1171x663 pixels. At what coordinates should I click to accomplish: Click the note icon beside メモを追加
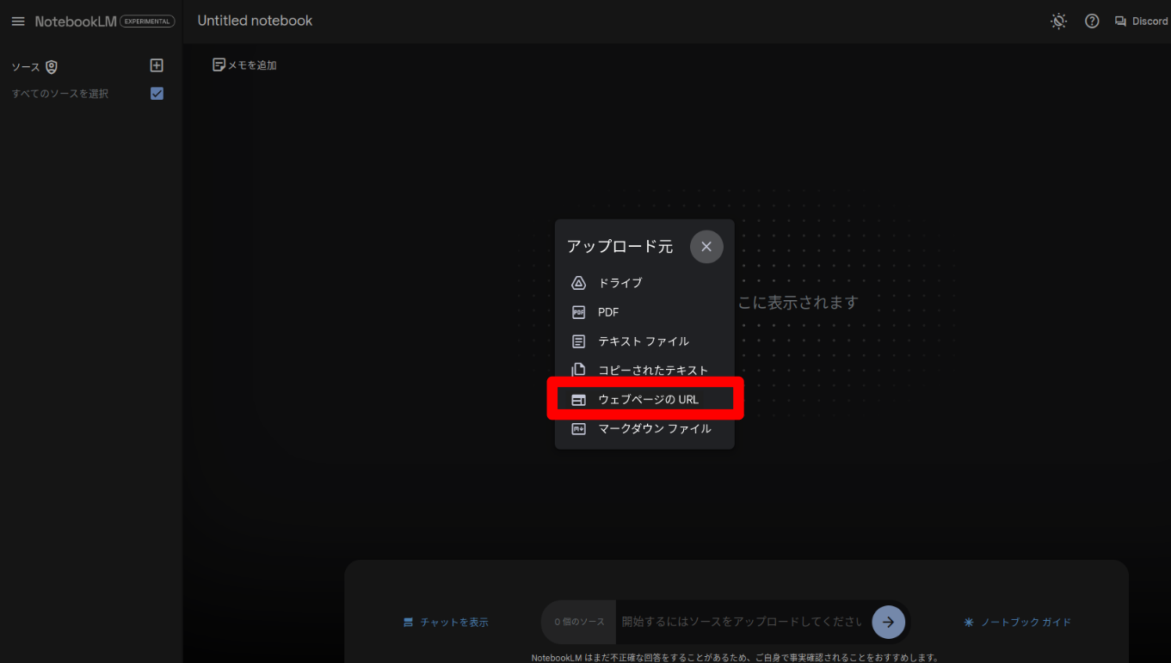coord(219,64)
